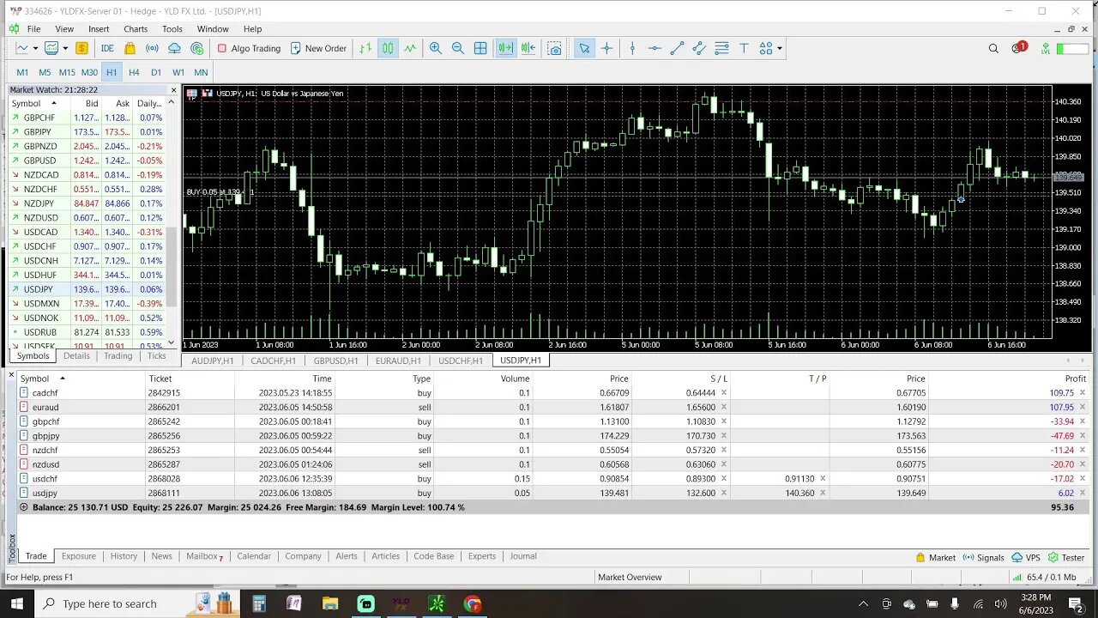Open VPS link in toolbox bar
Screen dimensions: 1098x618
(1025, 558)
